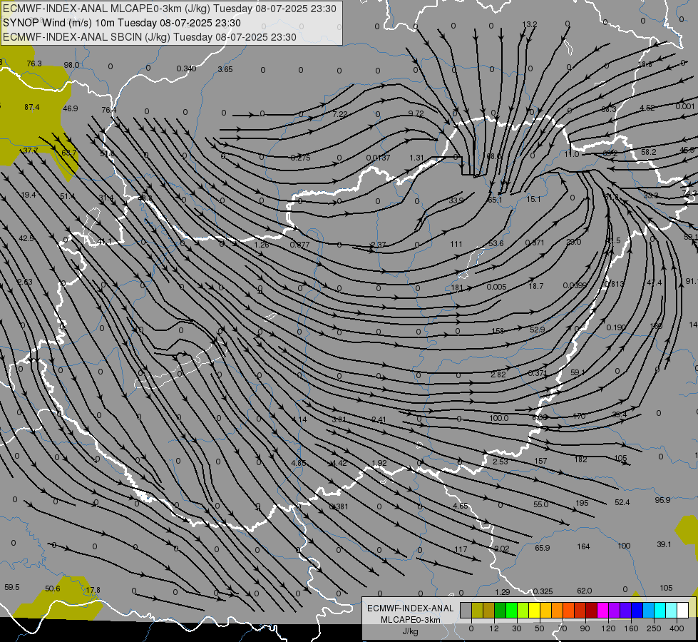The height and width of the screenshot is (642, 698).
Task: Click the 59.5 grid value
Action: [12, 587]
